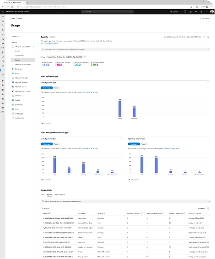Open more options for Users by creator type

121,139
